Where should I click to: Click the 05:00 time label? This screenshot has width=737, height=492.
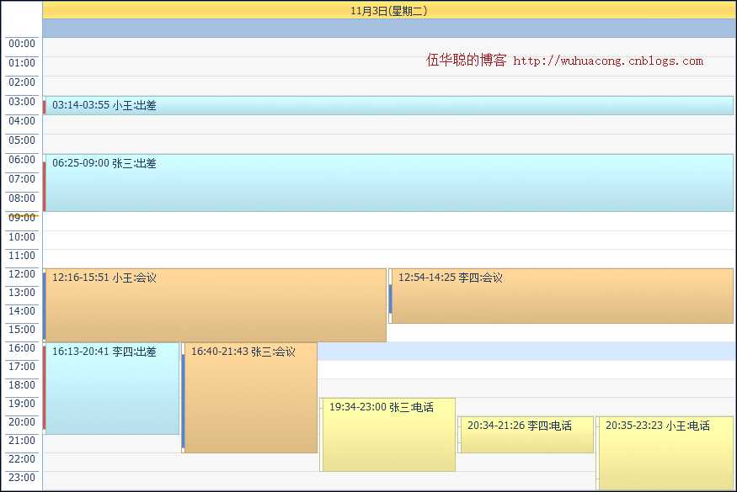(x=22, y=140)
